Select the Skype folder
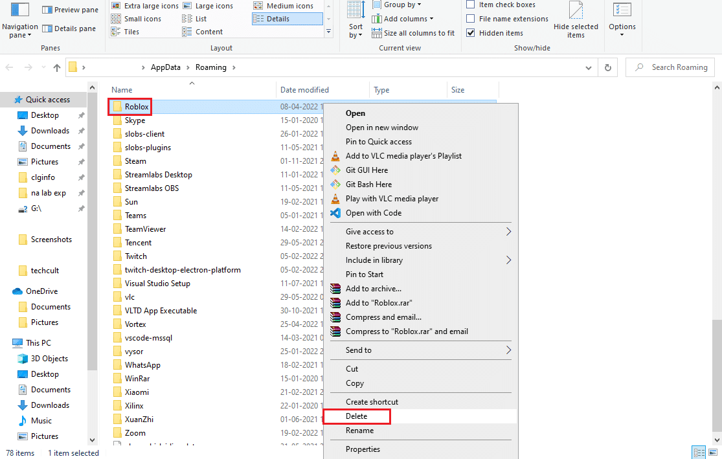722x459 pixels. (135, 120)
